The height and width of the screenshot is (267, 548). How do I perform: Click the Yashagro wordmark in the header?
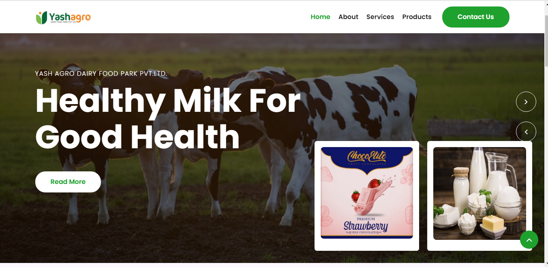(x=70, y=17)
